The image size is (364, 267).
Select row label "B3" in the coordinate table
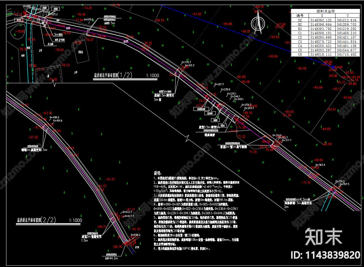tap(300, 29)
